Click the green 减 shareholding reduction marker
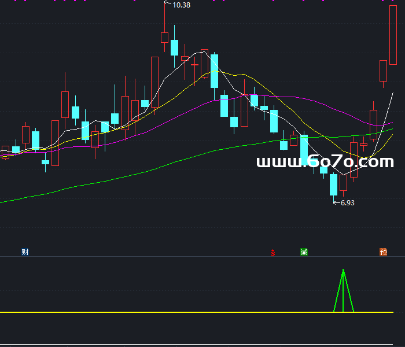Viewport: 405px width, 347px height. click(304, 252)
